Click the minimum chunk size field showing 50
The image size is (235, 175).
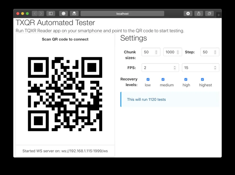tap(151, 52)
